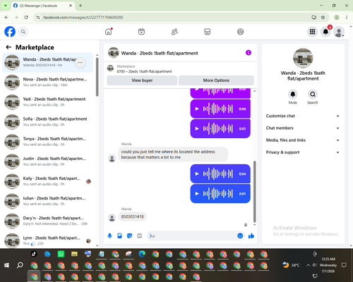Show hidden system tray icons chevron
Viewport: 353px width, 282px height.
click(308, 265)
